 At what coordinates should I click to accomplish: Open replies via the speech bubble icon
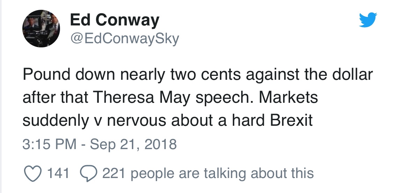(x=88, y=173)
